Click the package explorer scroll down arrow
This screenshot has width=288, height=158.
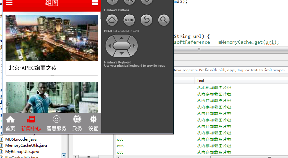click(64, 156)
